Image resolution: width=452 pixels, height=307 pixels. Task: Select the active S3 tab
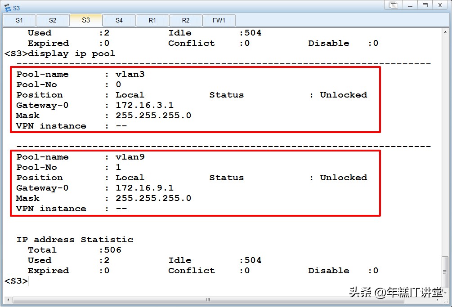pos(86,20)
